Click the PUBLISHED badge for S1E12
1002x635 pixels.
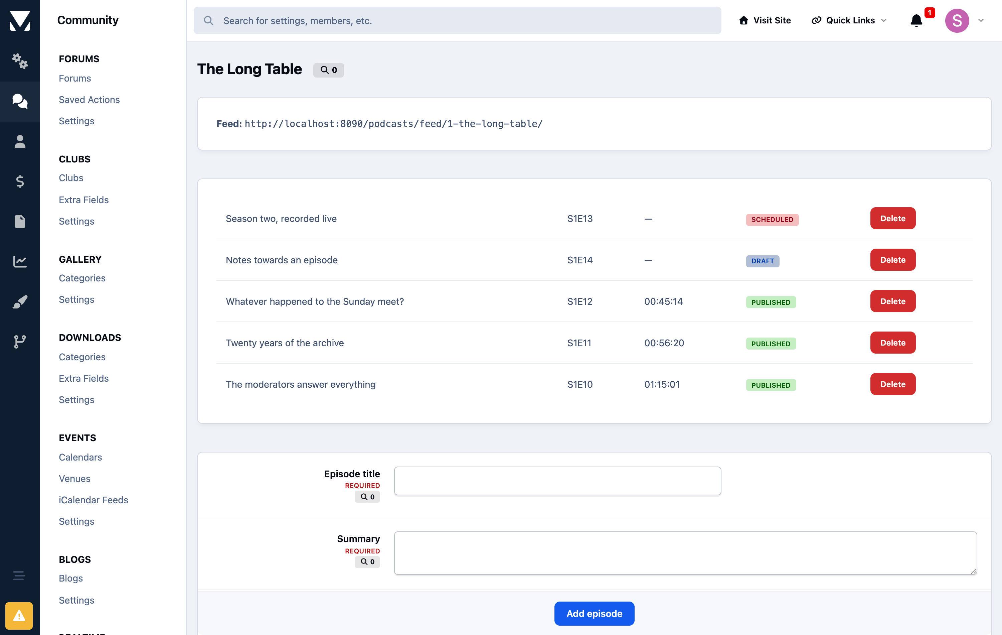pos(771,302)
